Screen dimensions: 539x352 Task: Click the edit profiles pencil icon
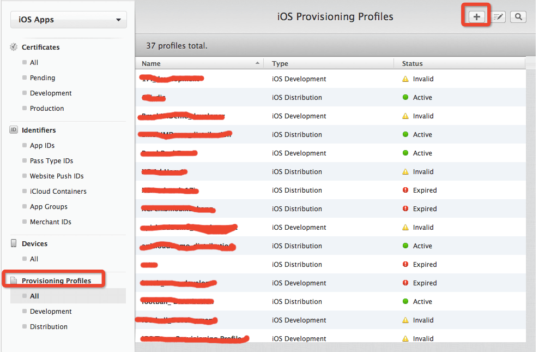coord(498,17)
